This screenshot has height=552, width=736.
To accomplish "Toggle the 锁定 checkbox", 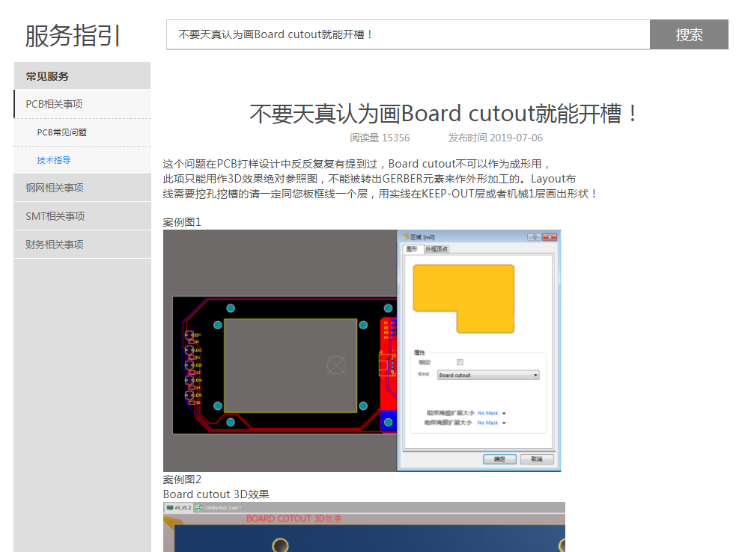I will click(x=460, y=362).
